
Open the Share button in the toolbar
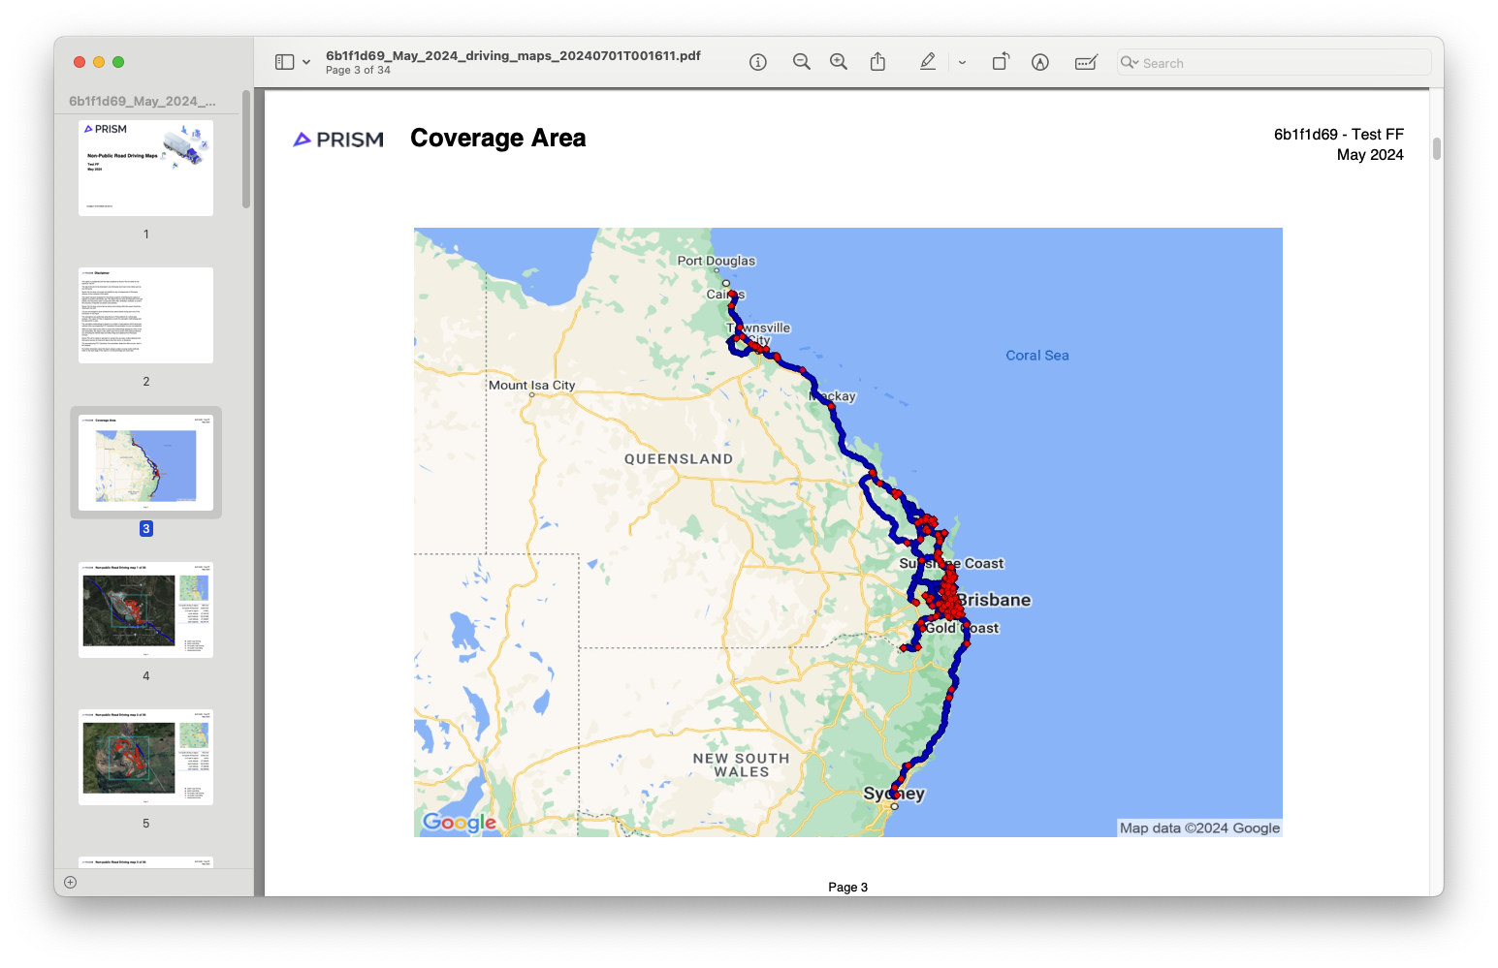877,62
